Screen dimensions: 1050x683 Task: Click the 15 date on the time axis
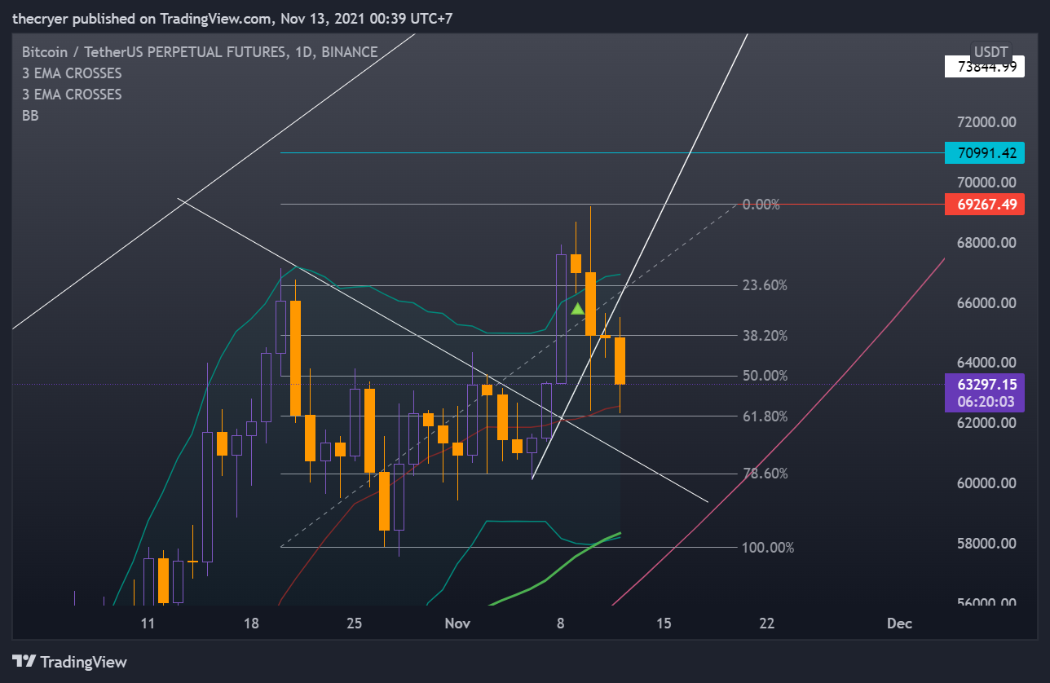664,624
